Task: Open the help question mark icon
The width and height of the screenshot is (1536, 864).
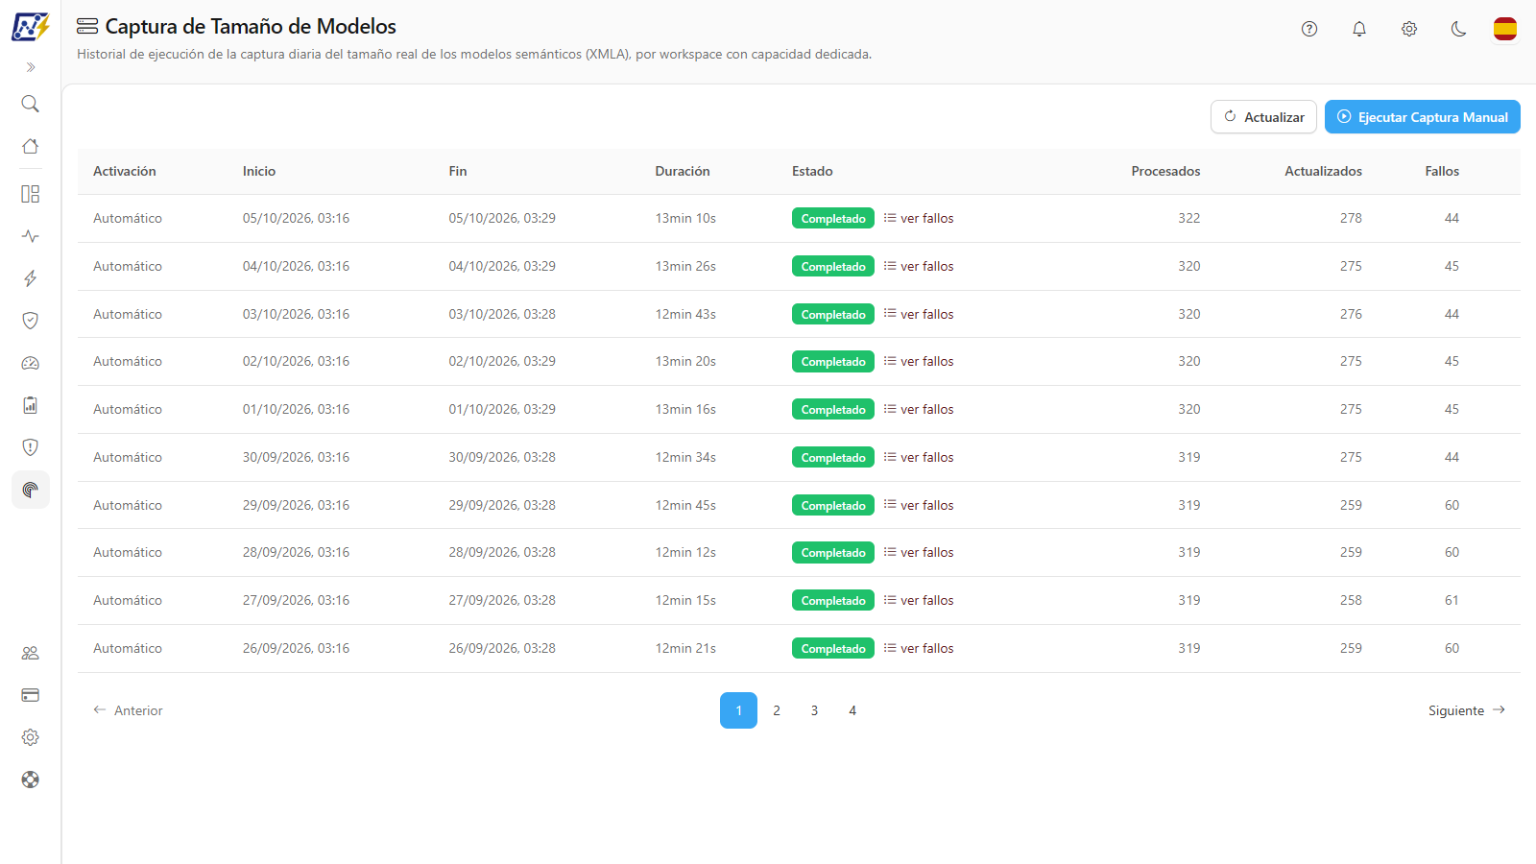Action: (1309, 29)
